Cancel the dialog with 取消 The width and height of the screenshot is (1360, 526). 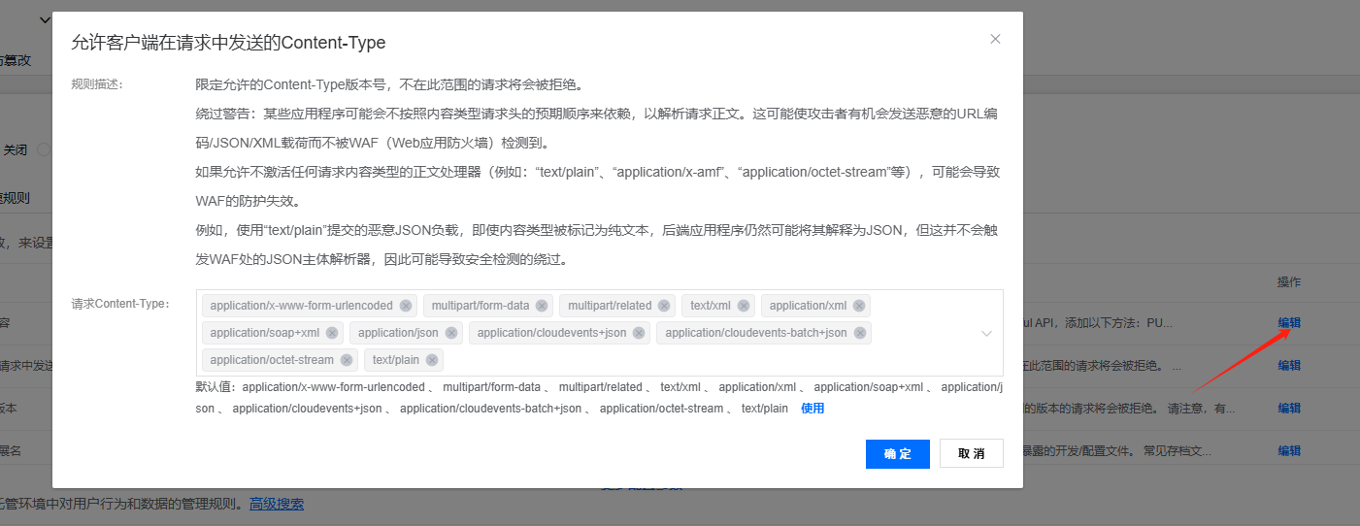pos(971,454)
